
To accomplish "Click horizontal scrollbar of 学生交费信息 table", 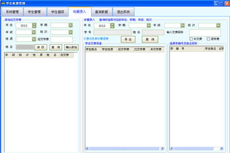I will pos(125,148).
